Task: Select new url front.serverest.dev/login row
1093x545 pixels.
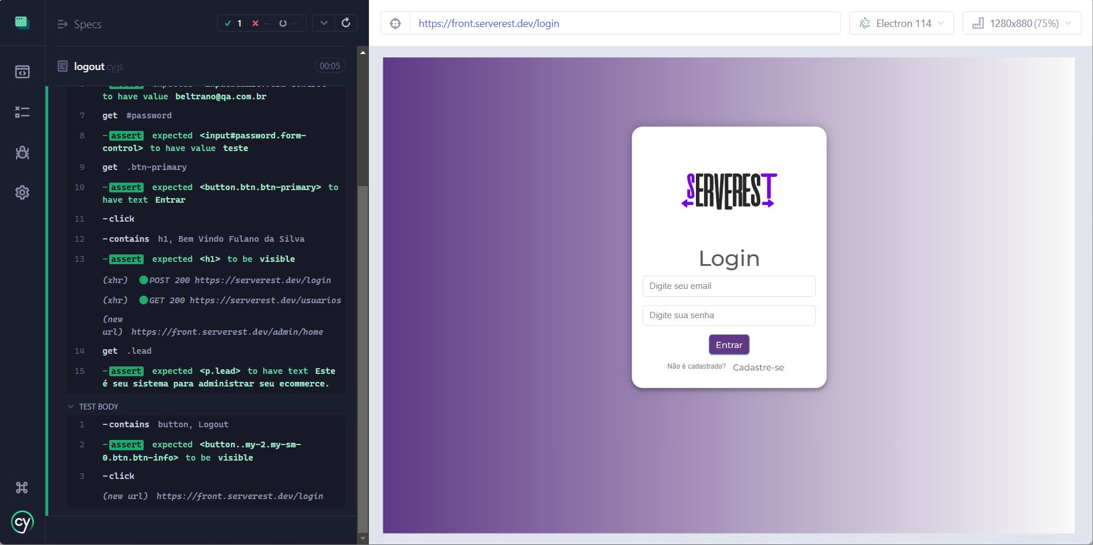Action: [206, 496]
